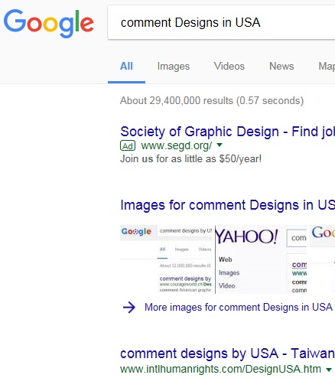Select the All tab
Image resolution: width=335 pixels, height=378 pixels.
[x=126, y=67]
